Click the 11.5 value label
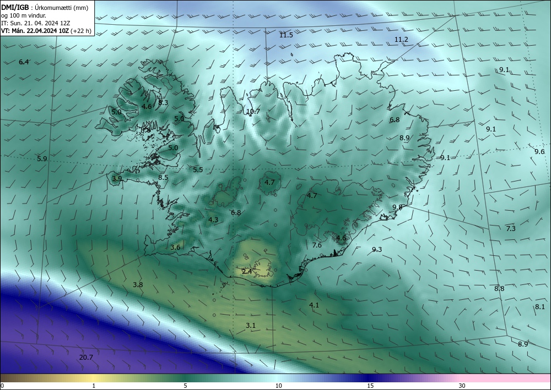The height and width of the screenshot is (390, 551). coord(286,35)
